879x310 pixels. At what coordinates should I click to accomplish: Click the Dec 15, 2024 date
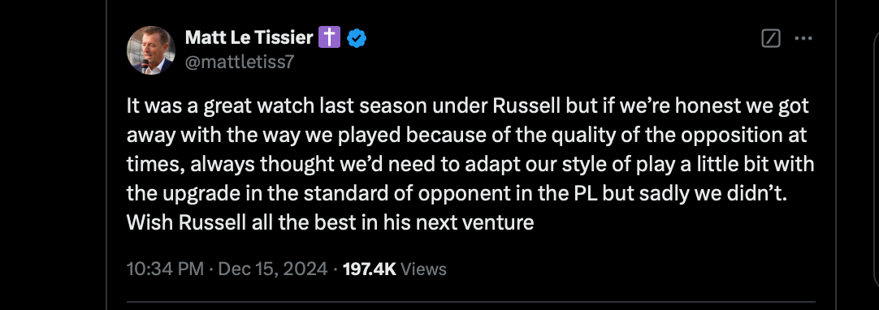coord(272,269)
